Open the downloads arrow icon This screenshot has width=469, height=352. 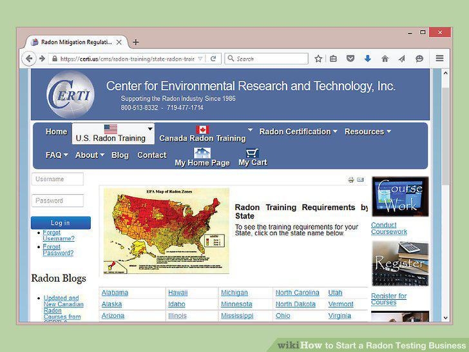(368, 59)
